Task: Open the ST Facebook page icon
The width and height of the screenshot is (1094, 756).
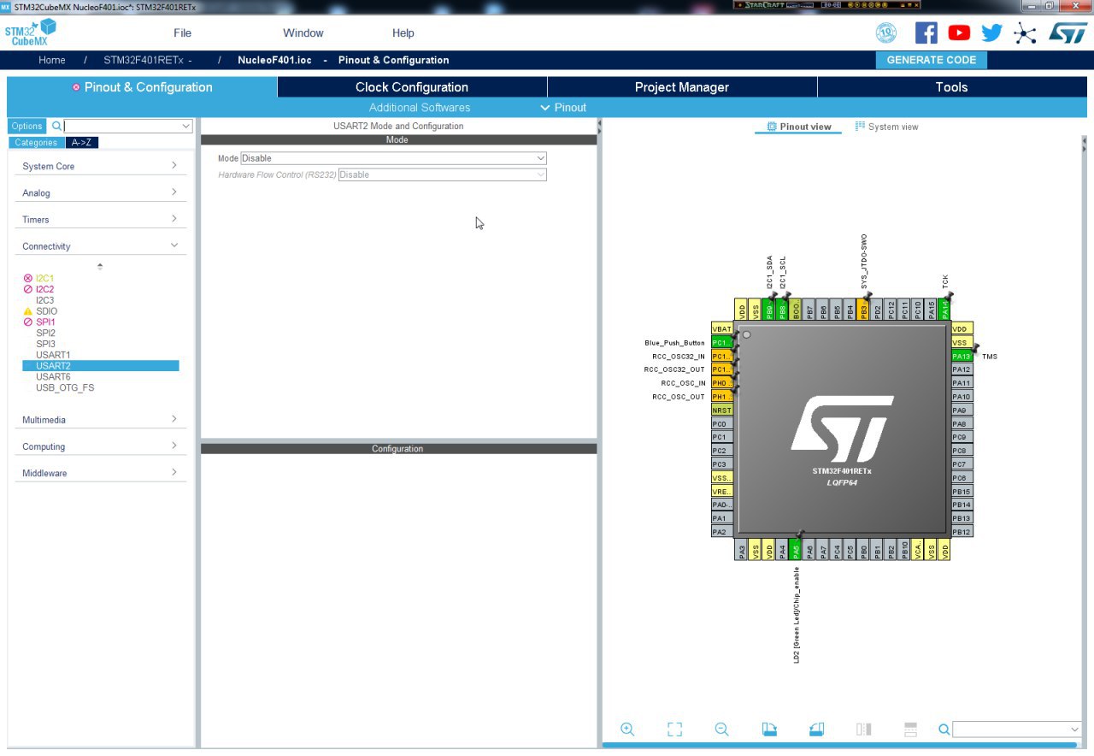Action: tap(926, 32)
